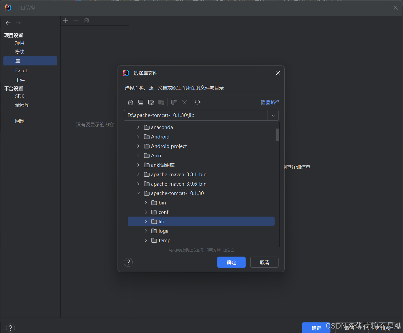Viewport: 403px width, 333px height.
Task: Click the minus remove library icon
Action: (x=76, y=21)
